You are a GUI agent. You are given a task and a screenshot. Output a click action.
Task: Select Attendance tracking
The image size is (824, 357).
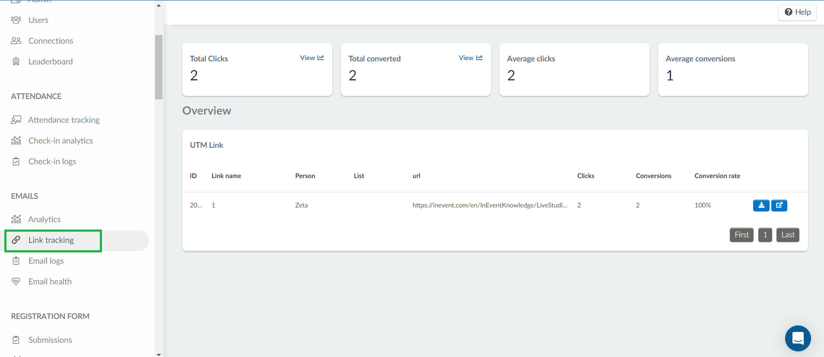coord(64,120)
